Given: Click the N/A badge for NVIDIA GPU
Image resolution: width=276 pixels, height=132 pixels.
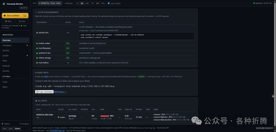Looking at the screenshot, I should [68, 33].
